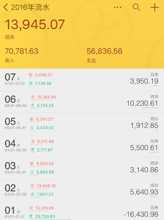Open the search magnifier icon
The image size is (164, 220).
(x=136, y=7)
